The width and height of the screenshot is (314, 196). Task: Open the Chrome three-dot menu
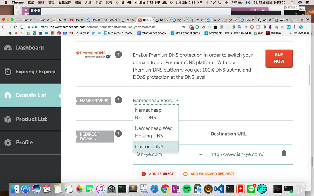point(307,27)
